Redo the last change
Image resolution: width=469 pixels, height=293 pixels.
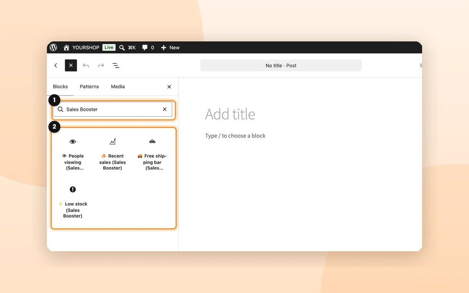point(101,65)
